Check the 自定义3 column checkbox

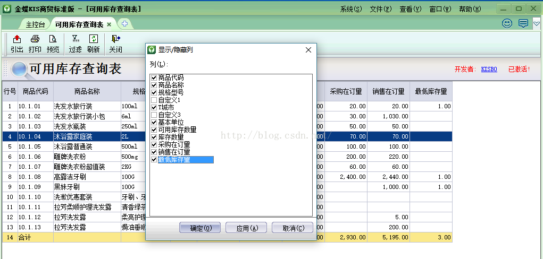154,115
